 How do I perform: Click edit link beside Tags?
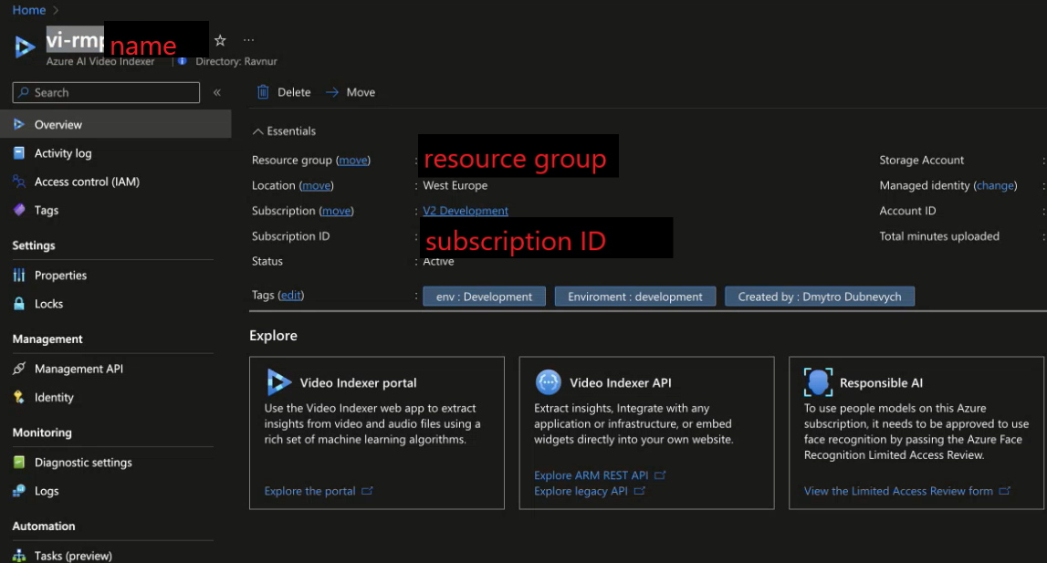290,296
